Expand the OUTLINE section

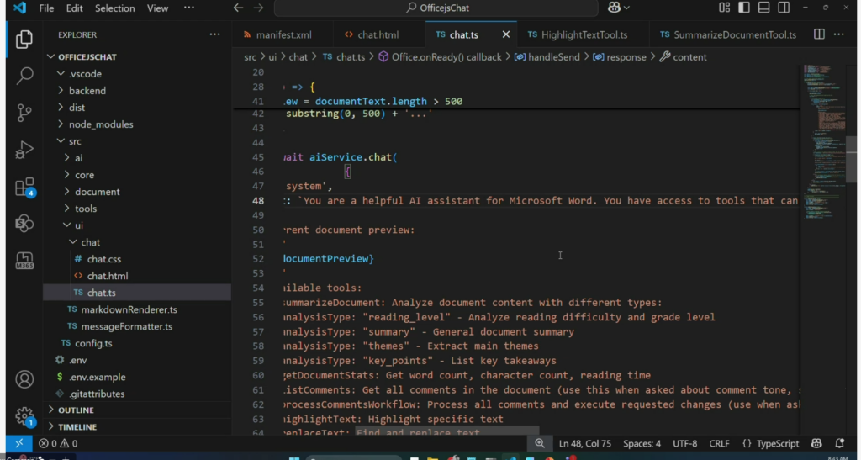coord(77,410)
